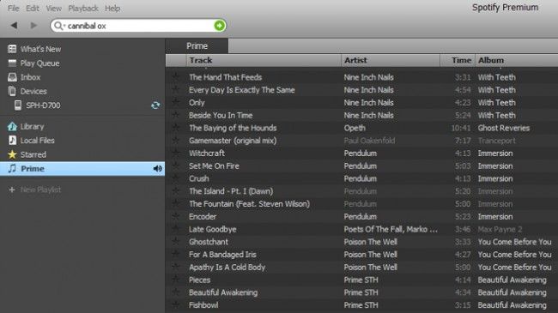Select the Prime tab header
The width and height of the screenshot is (558, 313).
point(197,46)
